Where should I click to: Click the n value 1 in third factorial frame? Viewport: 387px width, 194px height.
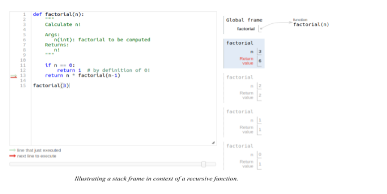point(260,120)
